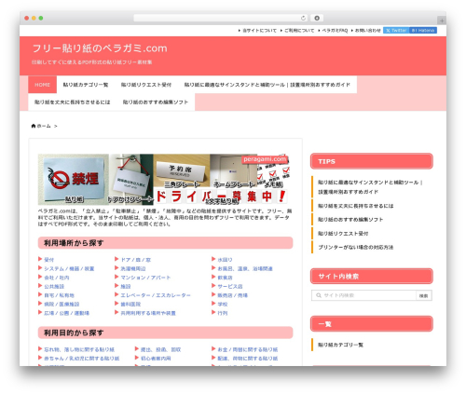Open the 飲食店 category link
This screenshot has height=394, width=466.
[225, 278]
